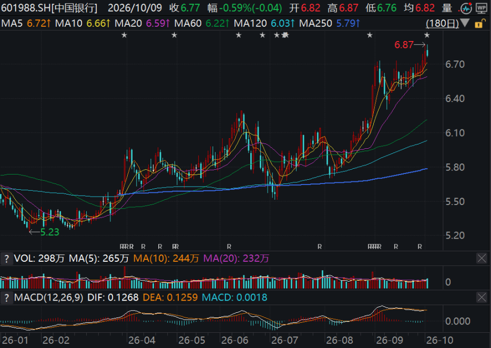Close the VOL indicator panel
The width and height of the screenshot is (491, 348).
click(482, 259)
